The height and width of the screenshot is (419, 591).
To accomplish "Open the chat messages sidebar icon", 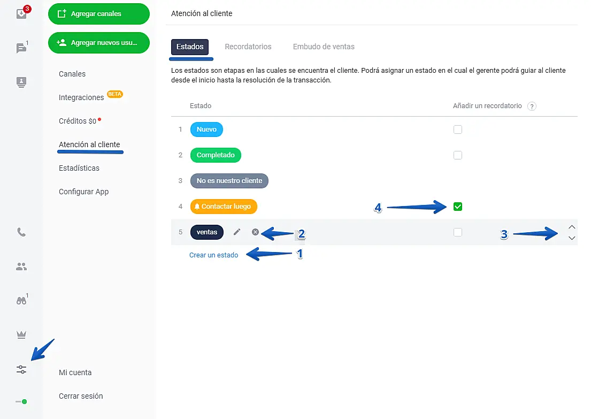I will (21, 48).
